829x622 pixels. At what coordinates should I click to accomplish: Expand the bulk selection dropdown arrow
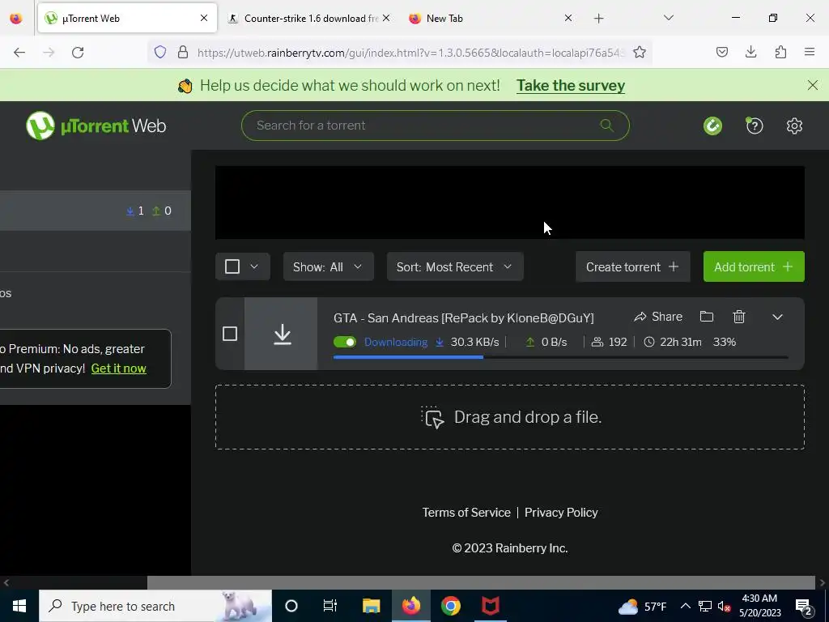click(x=254, y=266)
